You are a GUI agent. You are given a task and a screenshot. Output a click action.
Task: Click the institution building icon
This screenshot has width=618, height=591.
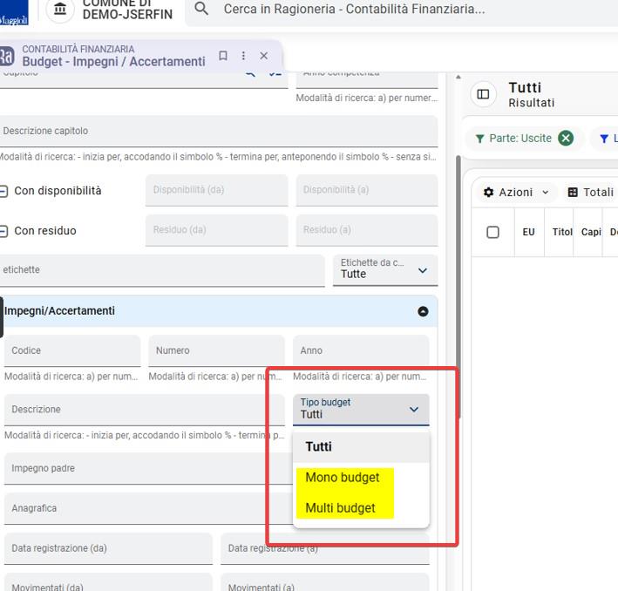coord(60,8)
